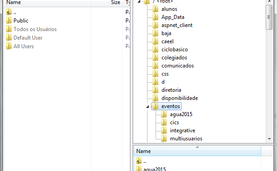Viewport: 277px width, 171px height.
Task: Click the cics folder icon
Action: 164,122
